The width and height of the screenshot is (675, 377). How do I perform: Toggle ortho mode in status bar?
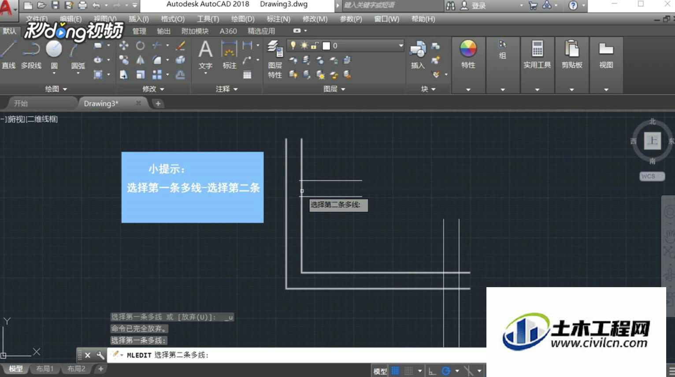click(432, 371)
